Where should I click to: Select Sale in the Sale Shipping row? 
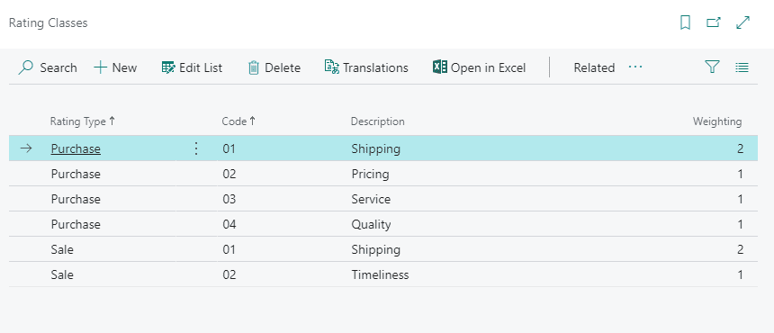[62, 249]
